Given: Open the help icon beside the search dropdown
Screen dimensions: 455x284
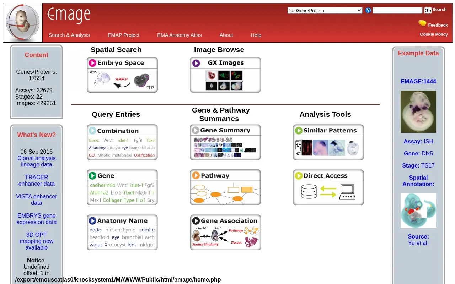Looking at the screenshot, I should pos(368,10).
